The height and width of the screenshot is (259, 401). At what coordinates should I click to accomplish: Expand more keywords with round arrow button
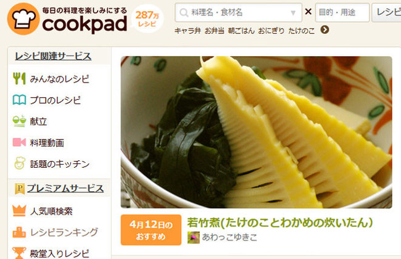(325, 30)
